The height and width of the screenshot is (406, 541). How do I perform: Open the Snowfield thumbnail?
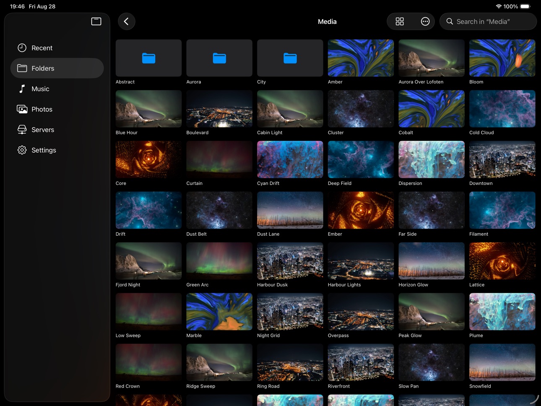pyautogui.click(x=502, y=362)
